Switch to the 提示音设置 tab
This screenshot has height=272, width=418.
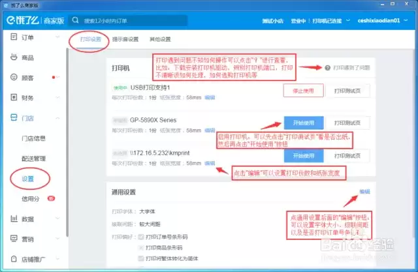pos(125,39)
